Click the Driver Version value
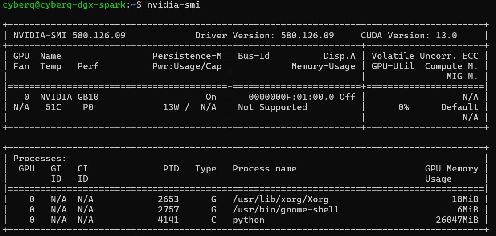Image resolution: width=496 pixels, height=236 pixels. pos(307,35)
